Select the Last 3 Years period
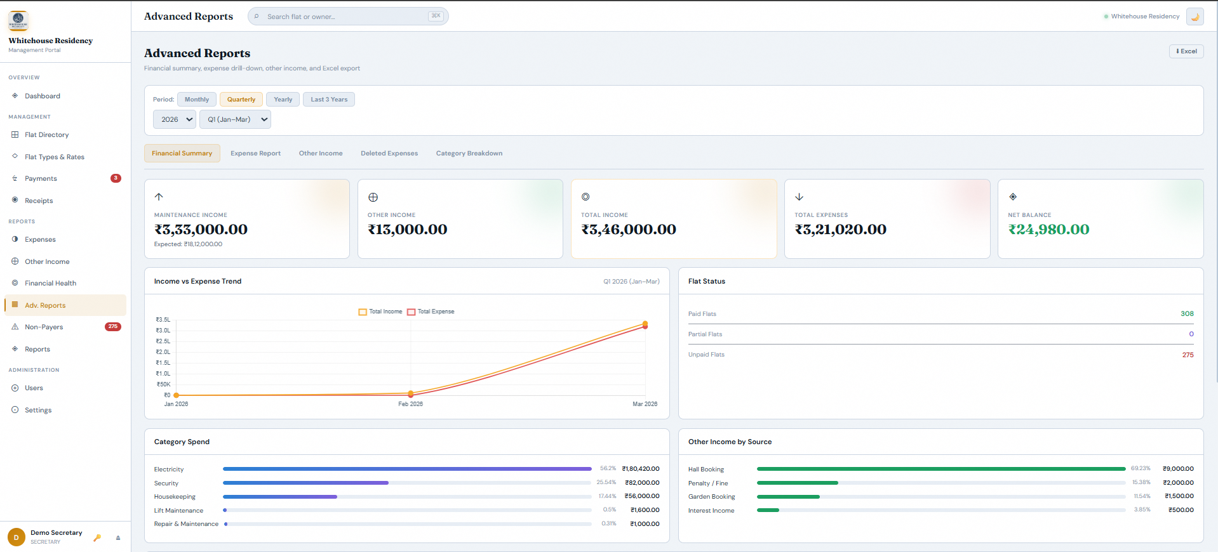This screenshot has width=1218, height=552. [x=329, y=100]
